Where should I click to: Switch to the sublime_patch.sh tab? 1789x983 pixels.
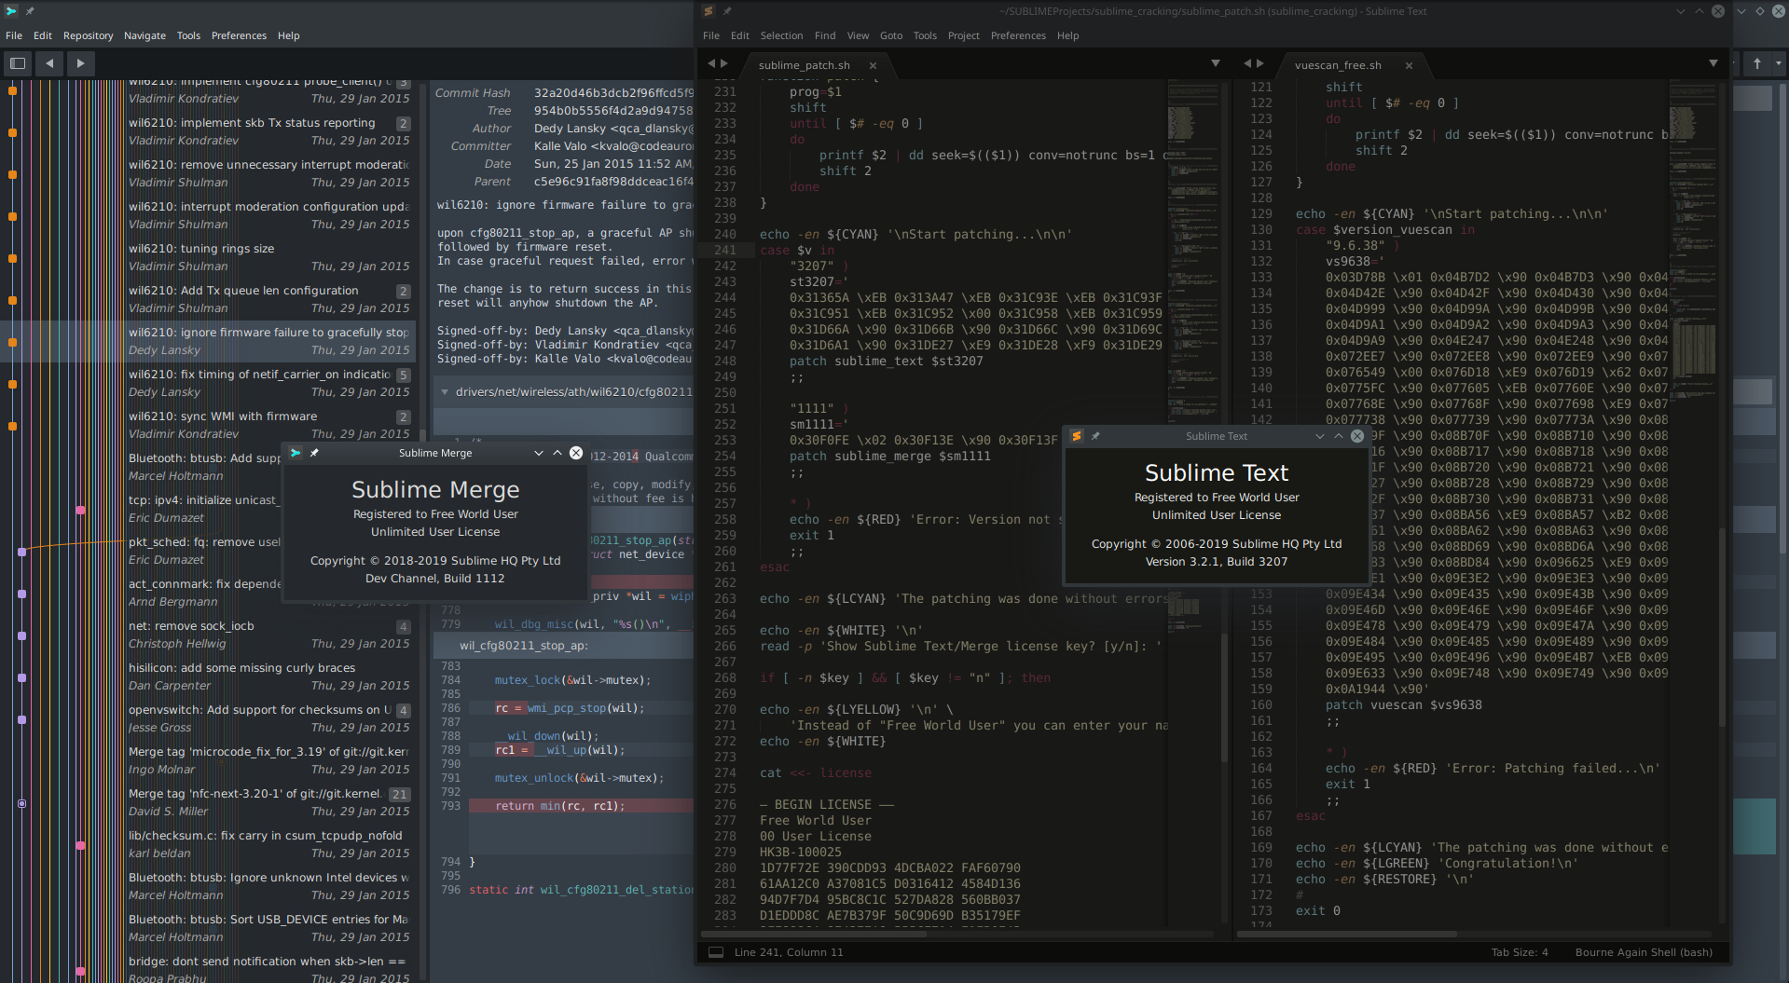tap(804, 65)
